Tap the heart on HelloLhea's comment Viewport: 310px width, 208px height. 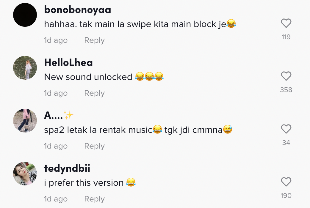tap(286, 76)
